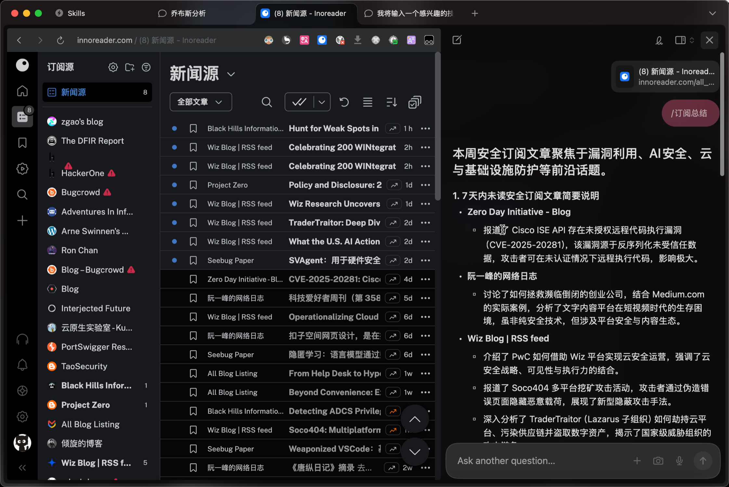729x487 pixels.
Task: Open more options for From Help Desk row
Action: 425,374
